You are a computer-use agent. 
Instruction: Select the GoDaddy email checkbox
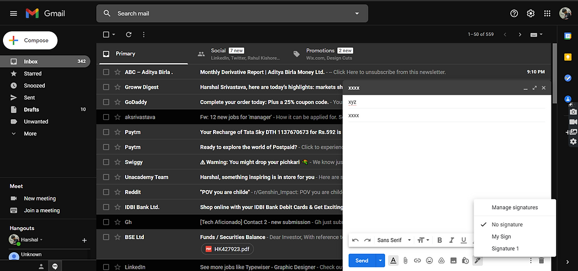coord(106,102)
